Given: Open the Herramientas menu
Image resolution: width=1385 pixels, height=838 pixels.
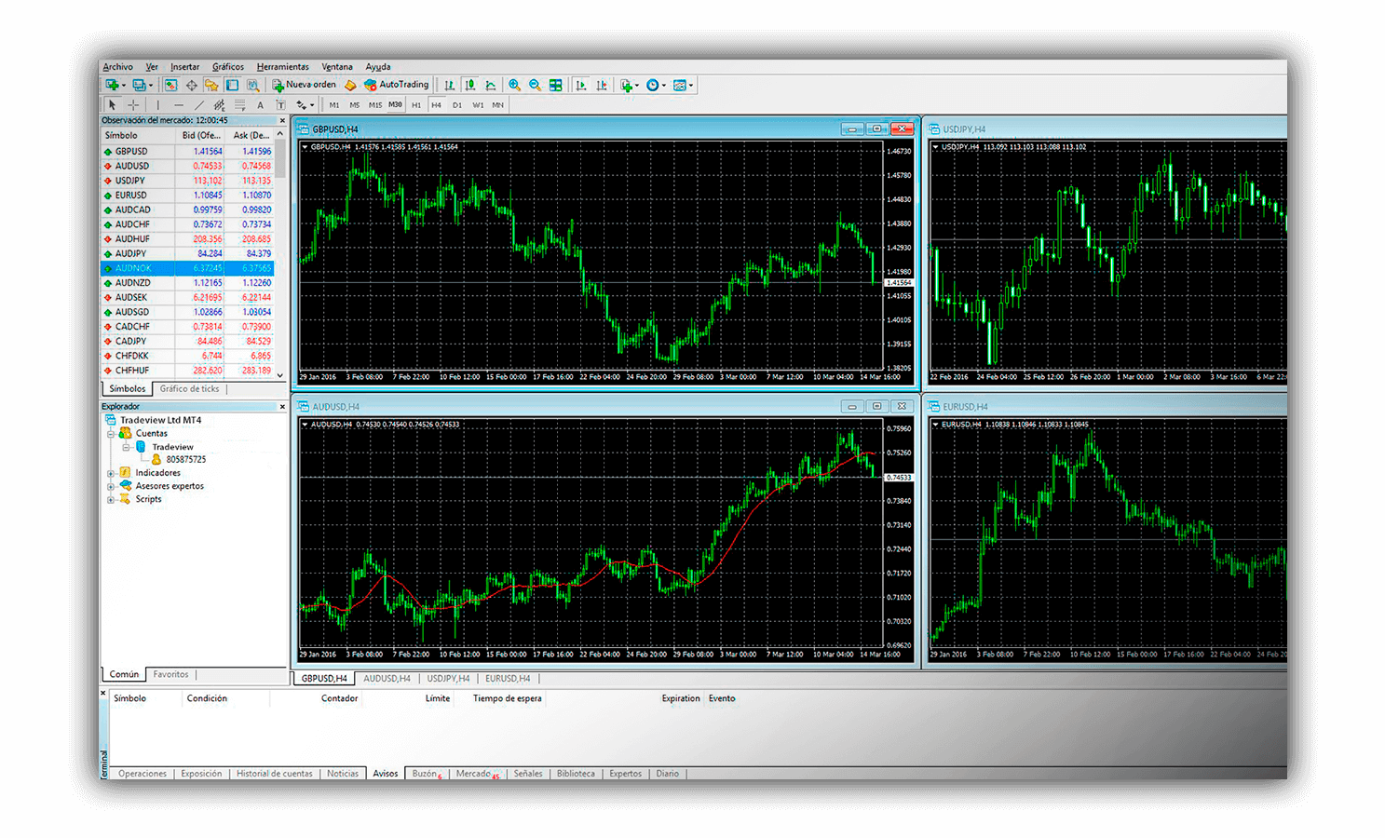Looking at the screenshot, I should click(282, 67).
